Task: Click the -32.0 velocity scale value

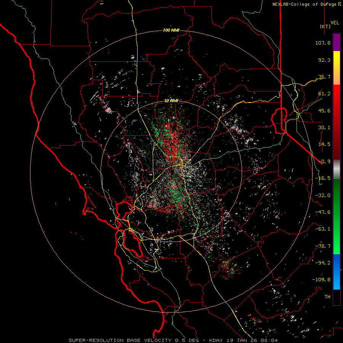Action: [x=323, y=196]
